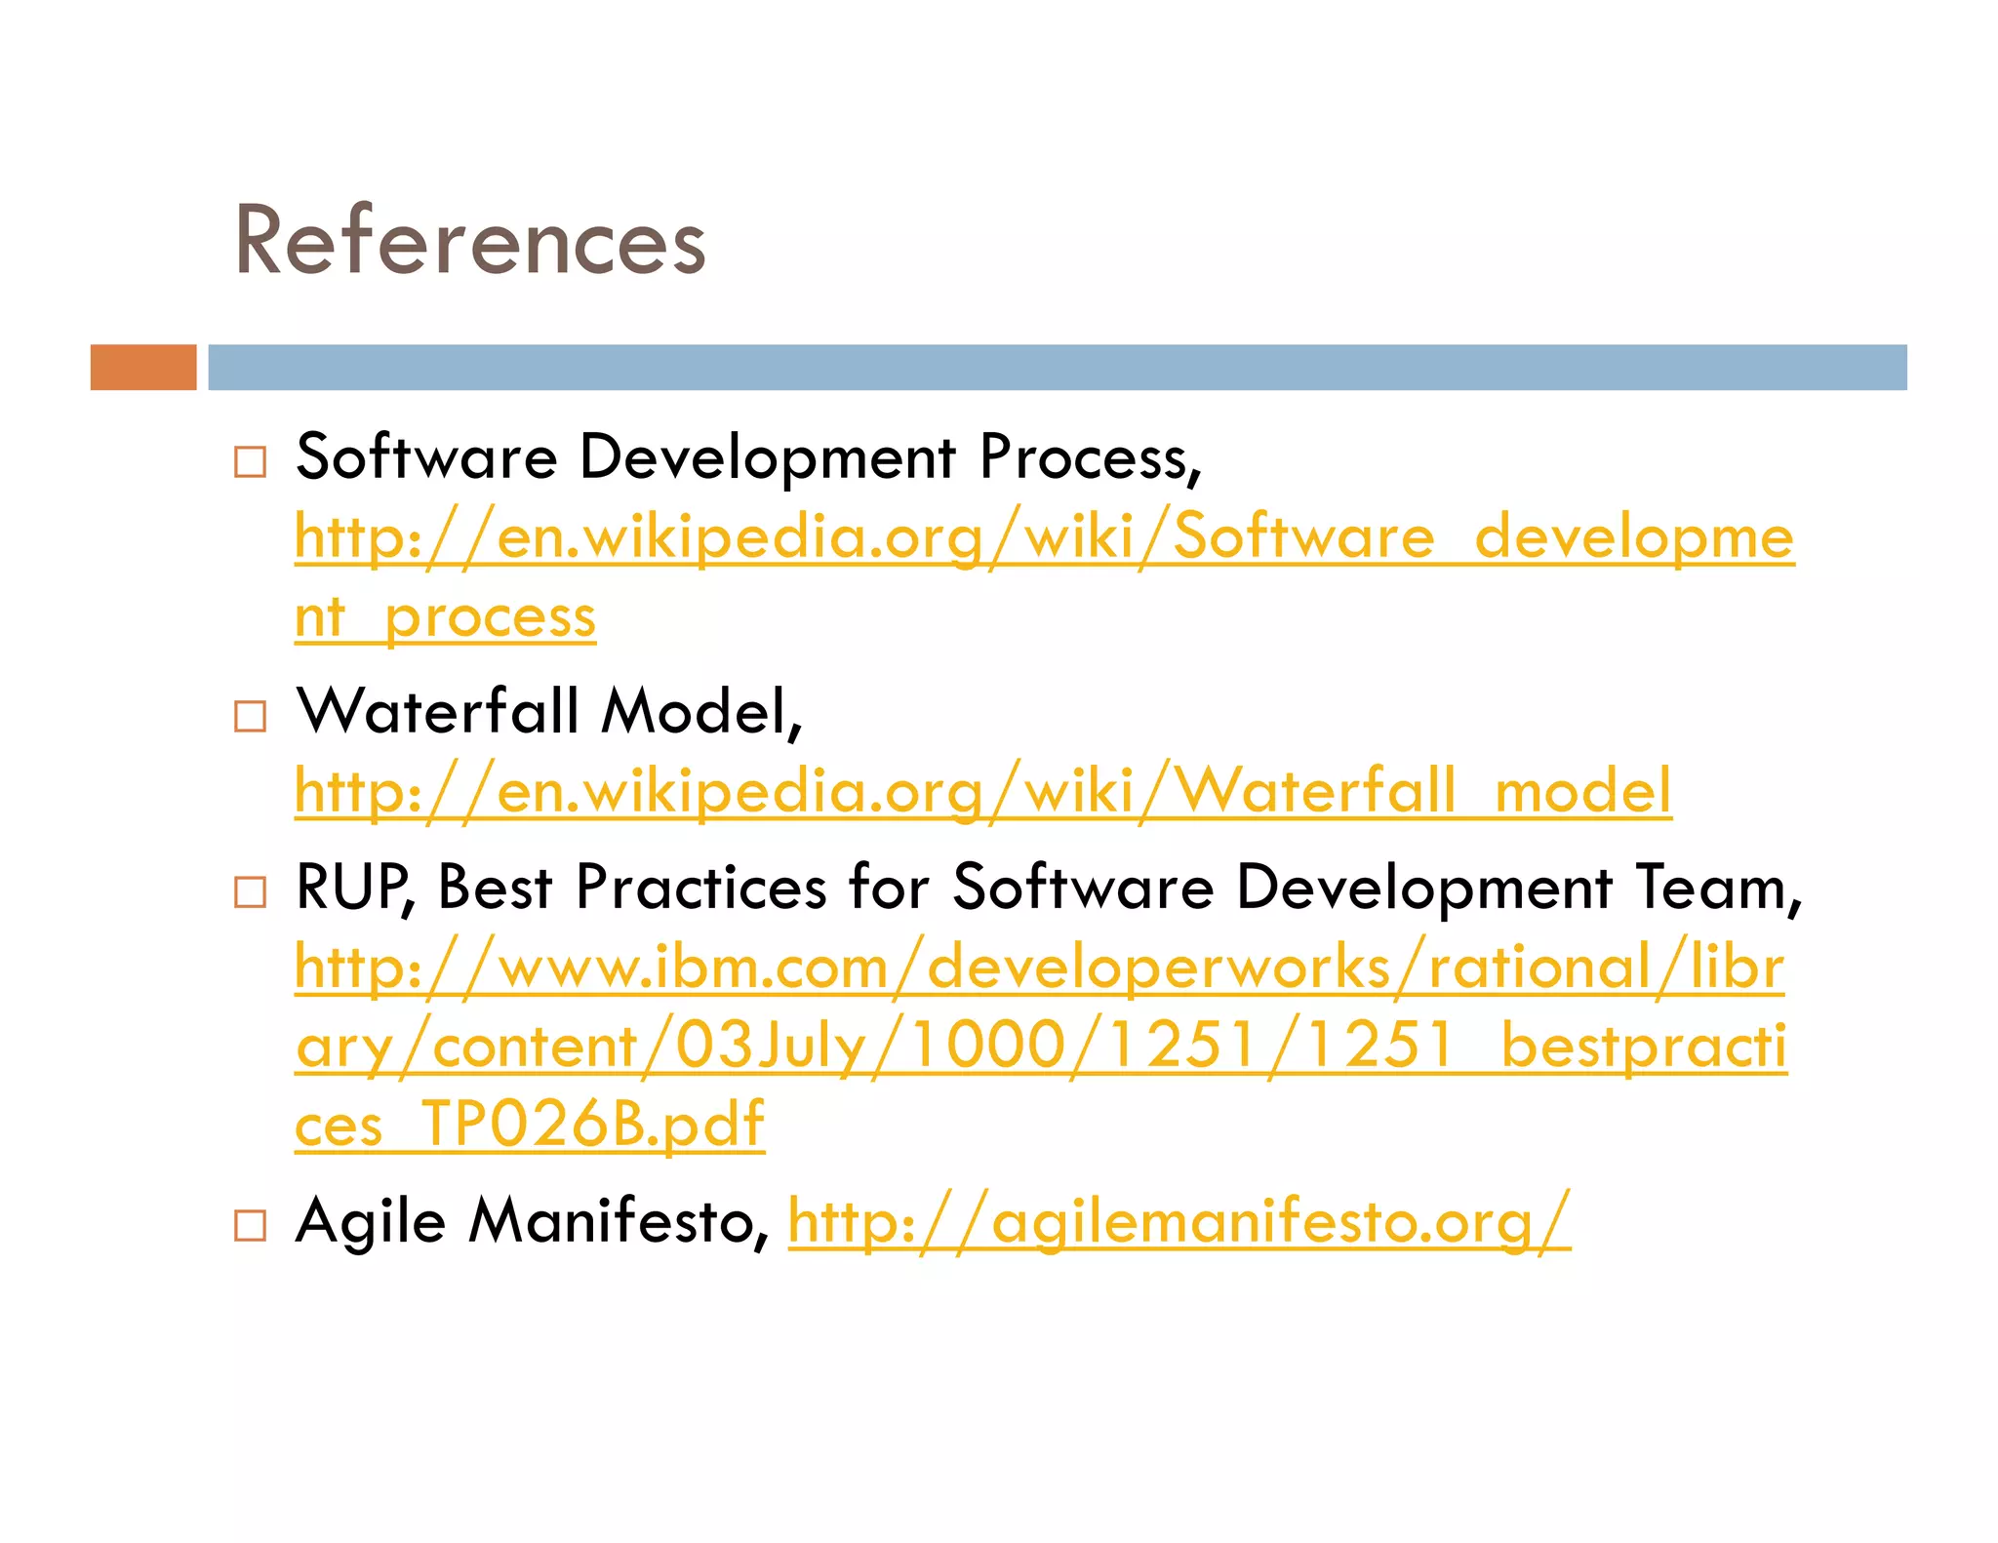Click the Wikipedia Software development process link

tap(1044, 537)
